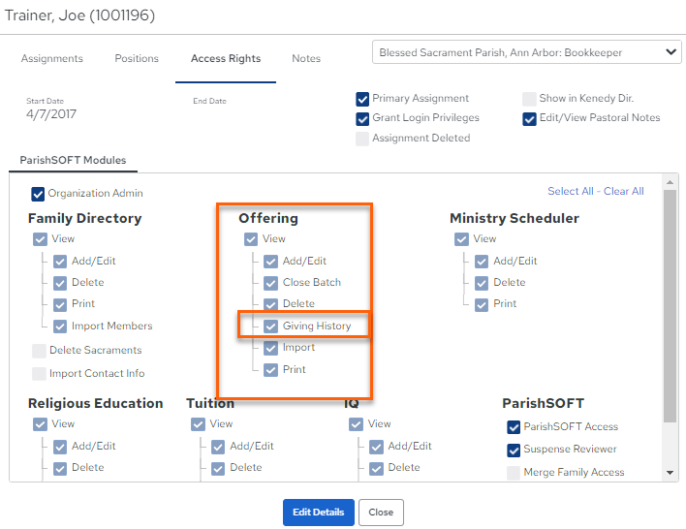The height and width of the screenshot is (529, 686).
Task: Disable Grant Login Privileges checkbox
Action: point(362,118)
